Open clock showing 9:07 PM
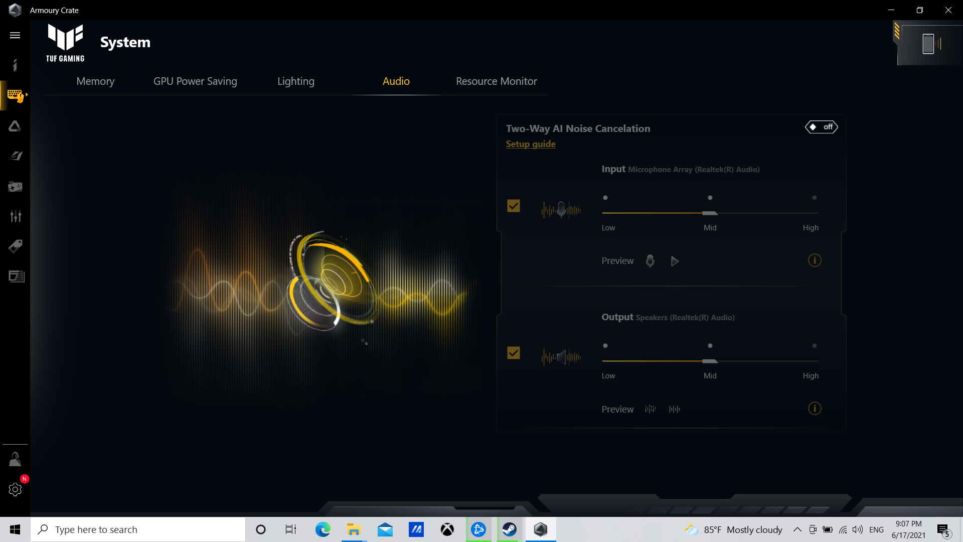The height and width of the screenshot is (542, 963). click(x=908, y=529)
